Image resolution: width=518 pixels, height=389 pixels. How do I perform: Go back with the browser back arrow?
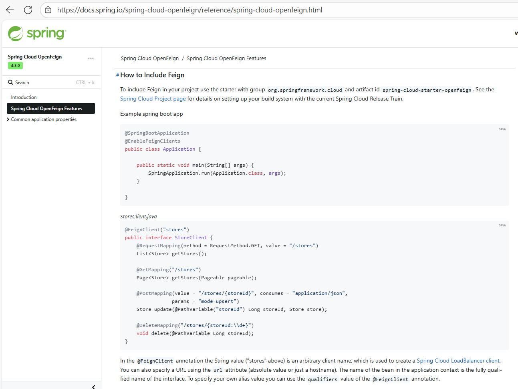(10, 10)
